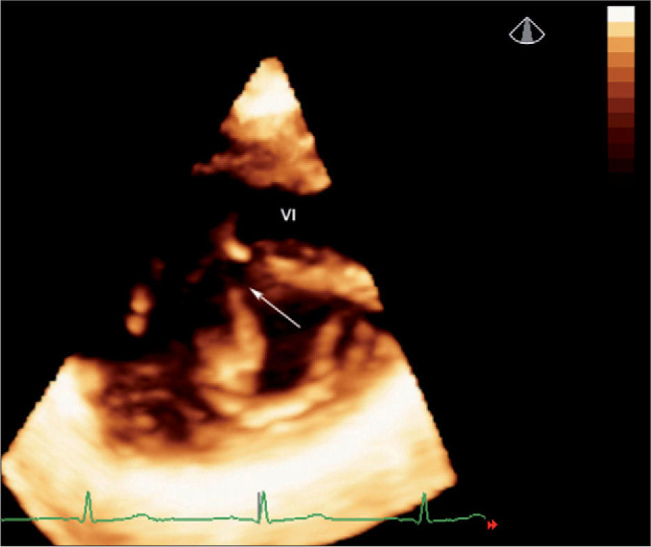Pick the pale yellow swatch in color scale
The image size is (651, 547).
coord(620,29)
